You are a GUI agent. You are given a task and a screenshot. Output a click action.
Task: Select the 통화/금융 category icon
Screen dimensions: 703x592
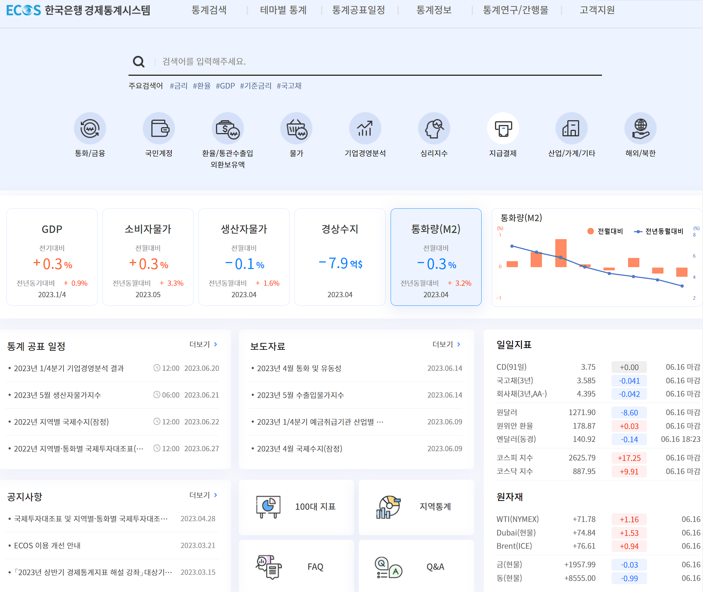[90, 128]
